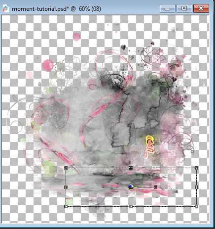Click the top-center transform handle
Viewport: 215px width, 229px height.
tap(131, 168)
